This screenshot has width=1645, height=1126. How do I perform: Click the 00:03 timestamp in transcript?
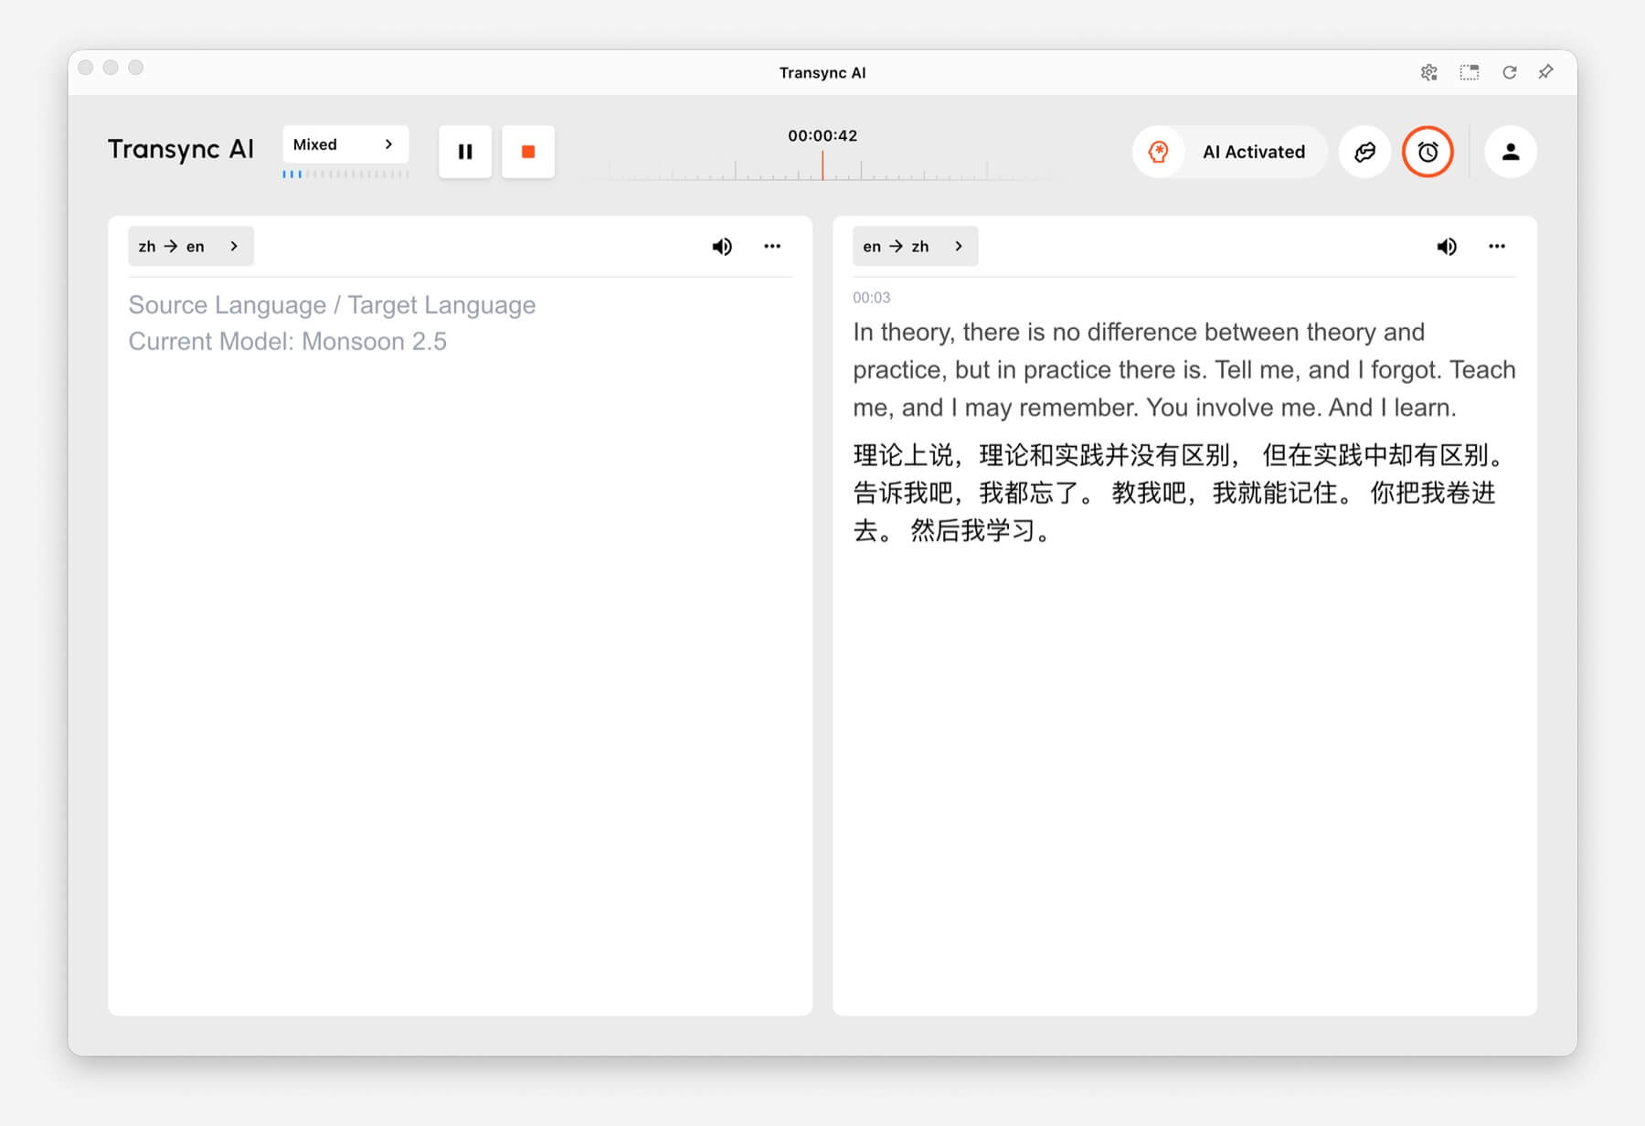[871, 297]
